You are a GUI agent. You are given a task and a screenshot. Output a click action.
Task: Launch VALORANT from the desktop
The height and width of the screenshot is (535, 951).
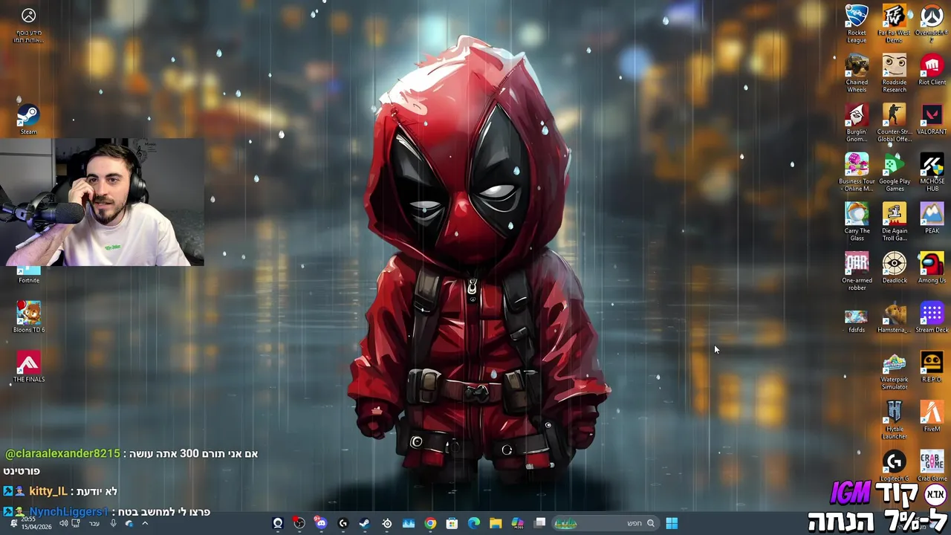point(932,120)
